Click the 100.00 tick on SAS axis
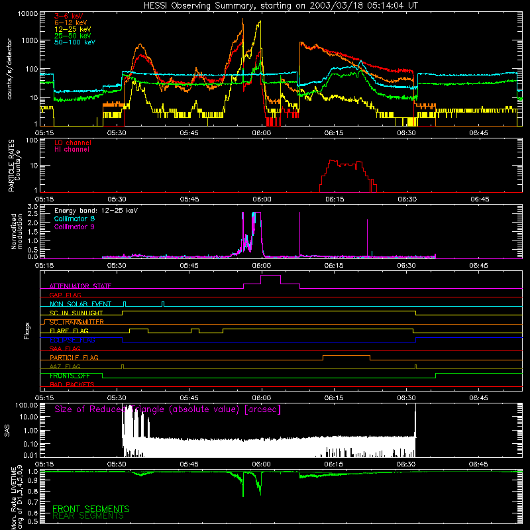The width and height of the screenshot is (530, 530). click(26, 405)
